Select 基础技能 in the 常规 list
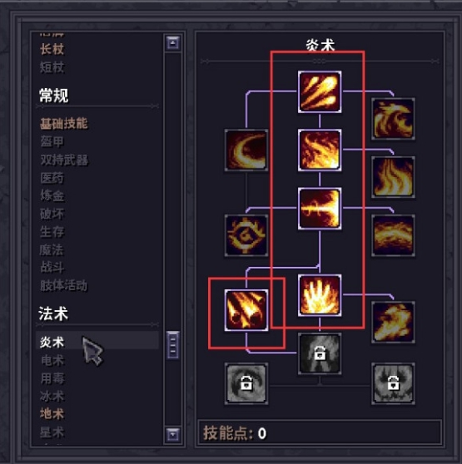 tap(64, 124)
